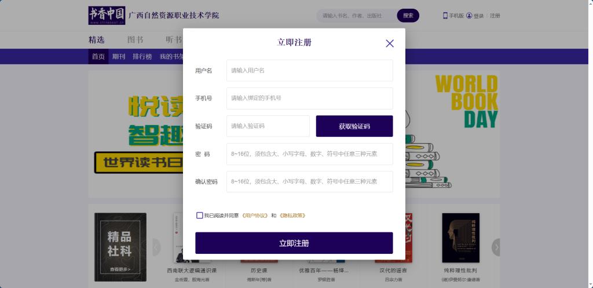Click the username input field
Viewport: 593px width, 288px height.
[309, 71]
